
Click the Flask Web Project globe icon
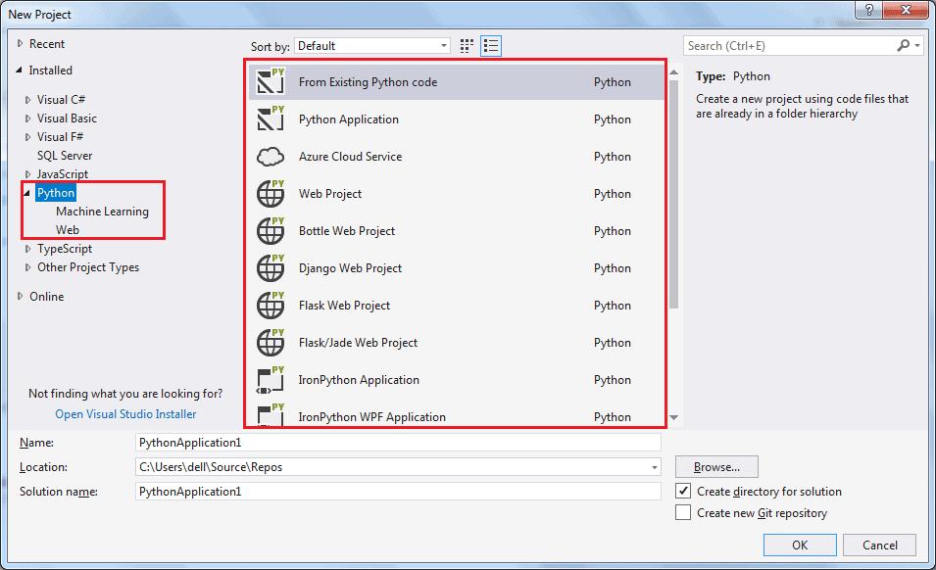coord(271,306)
